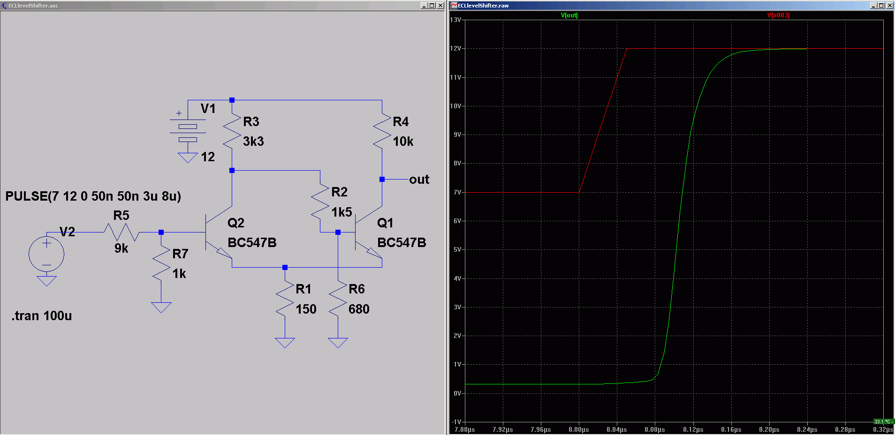Click the PULSE source value text
895x435 pixels.
tap(93, 196)
